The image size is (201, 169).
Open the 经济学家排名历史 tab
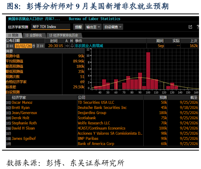click(64, 35)
